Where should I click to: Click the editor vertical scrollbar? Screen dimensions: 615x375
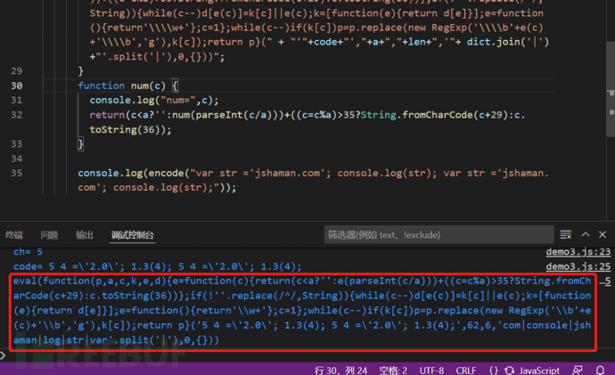point(611,90)
